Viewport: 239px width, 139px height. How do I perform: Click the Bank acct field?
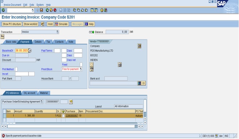coord(116,79)
